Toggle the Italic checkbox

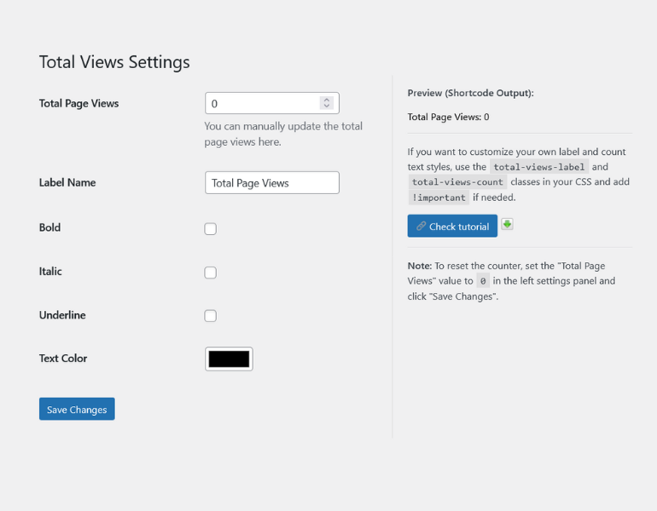coord(210,273)
